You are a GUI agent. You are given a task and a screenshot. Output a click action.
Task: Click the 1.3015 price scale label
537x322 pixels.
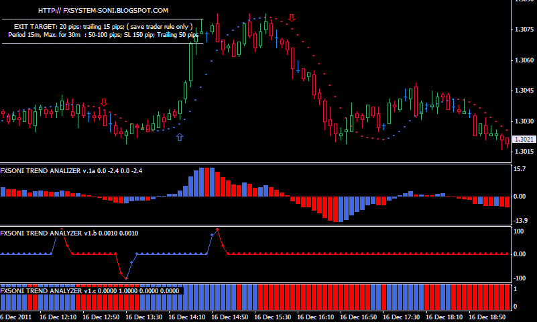pyautogui.click(x=524, y=152)
